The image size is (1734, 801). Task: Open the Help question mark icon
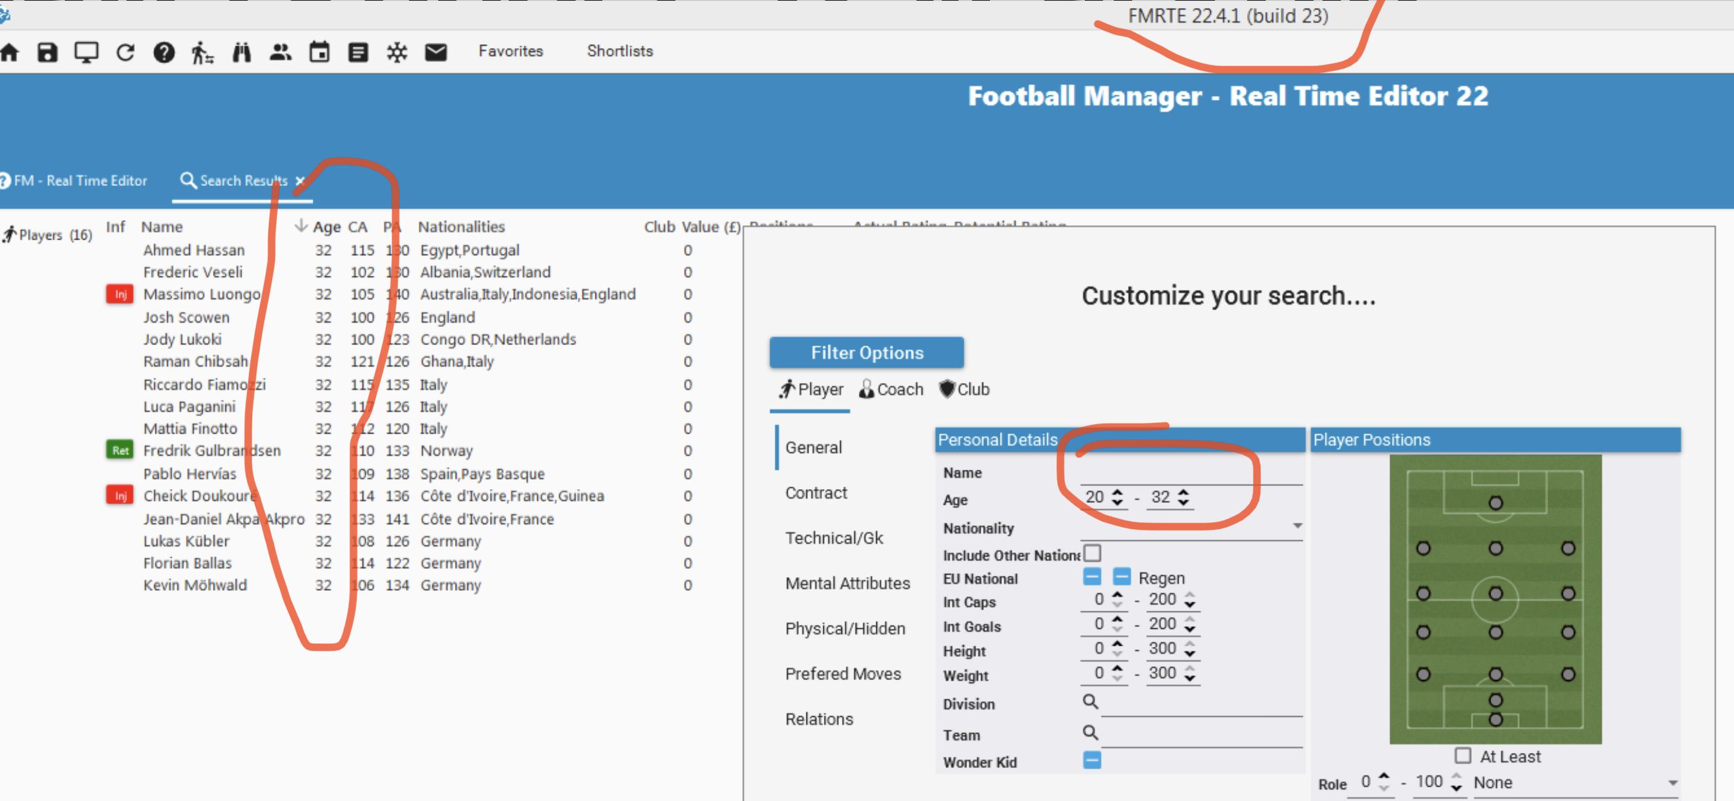164,52
